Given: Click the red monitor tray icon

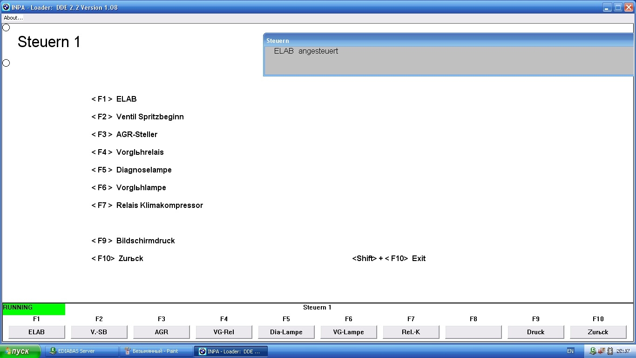Looking at the screenshot, I should tap(602, 351).
